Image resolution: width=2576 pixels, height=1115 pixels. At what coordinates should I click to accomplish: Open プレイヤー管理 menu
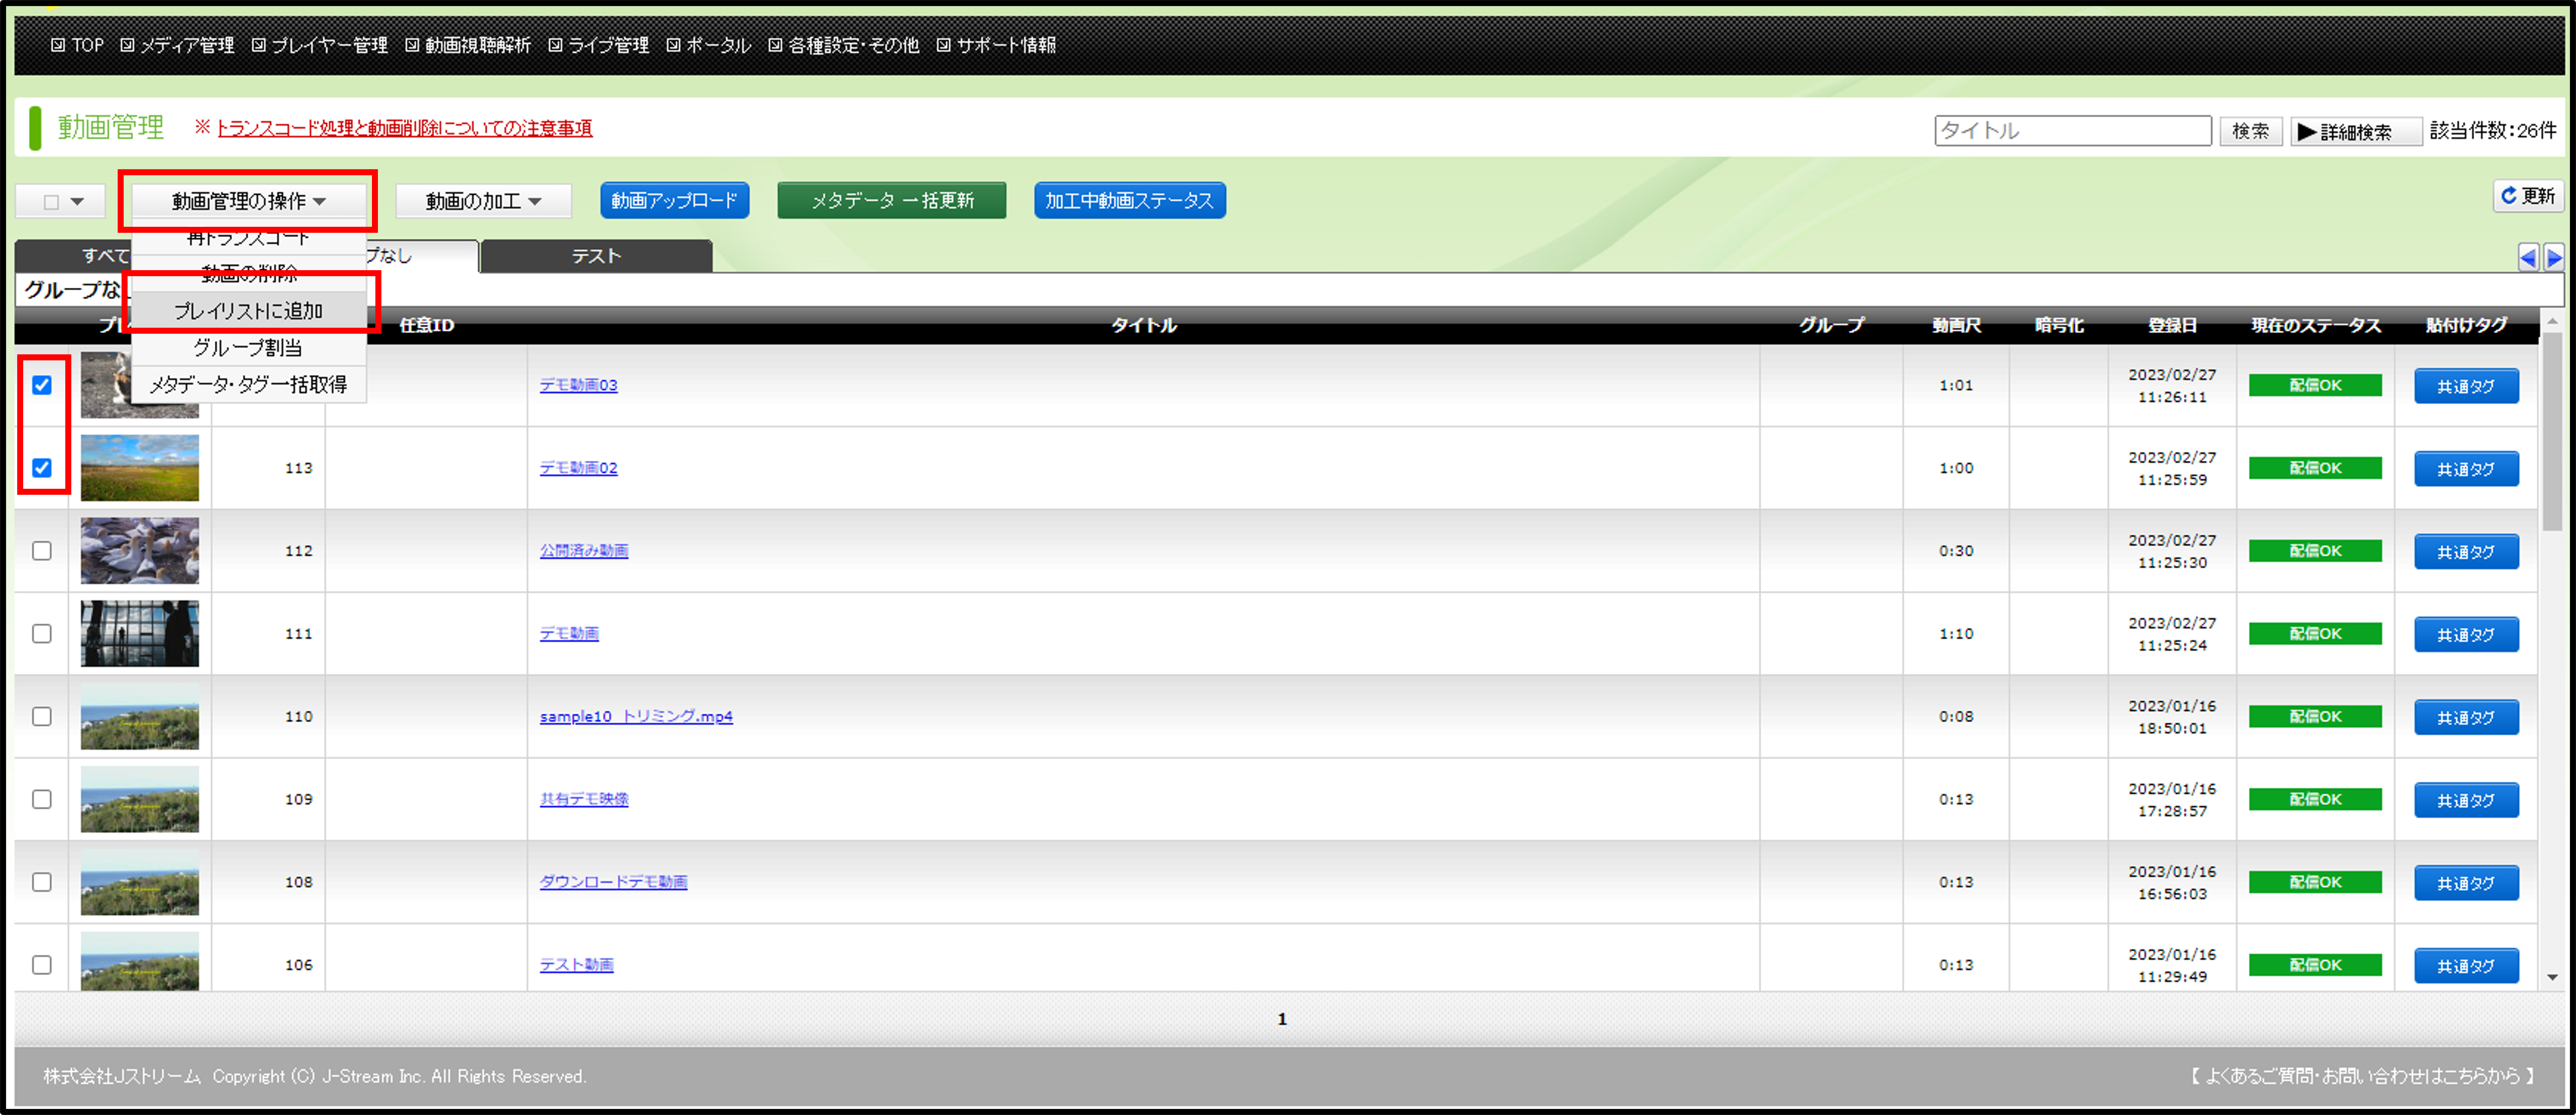coord(319,45)
